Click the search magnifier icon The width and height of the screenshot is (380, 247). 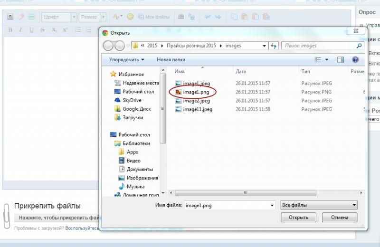pos(359,46)
